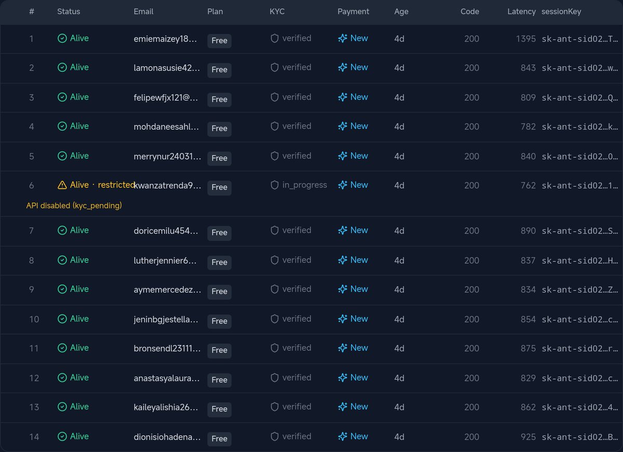Select the email emiemaizey18… cell
Viewport: 623px width, 452px height.
coord(166,38)
